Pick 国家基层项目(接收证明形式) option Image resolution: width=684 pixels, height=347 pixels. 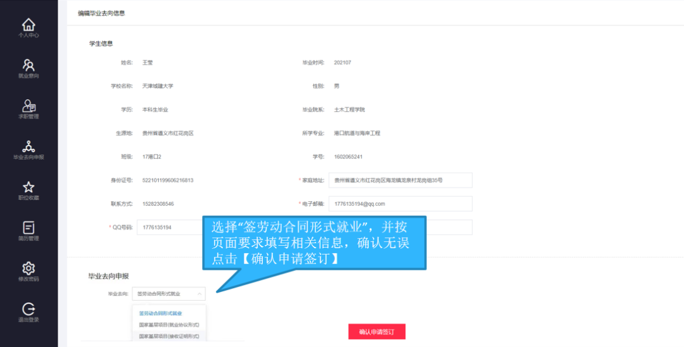[169, 336]
